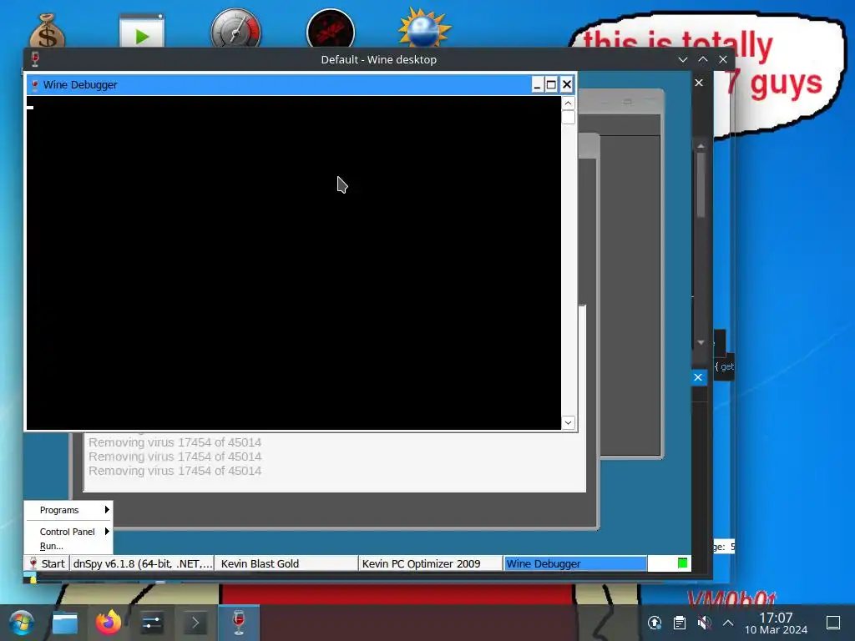Click the green indicator in the Wine system tray
The height and width of the screenshot is (641, 855).
tap(682, 563)
